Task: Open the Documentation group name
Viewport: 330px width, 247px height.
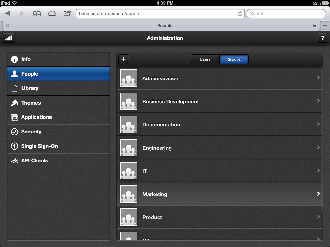Action: (161, 125)
